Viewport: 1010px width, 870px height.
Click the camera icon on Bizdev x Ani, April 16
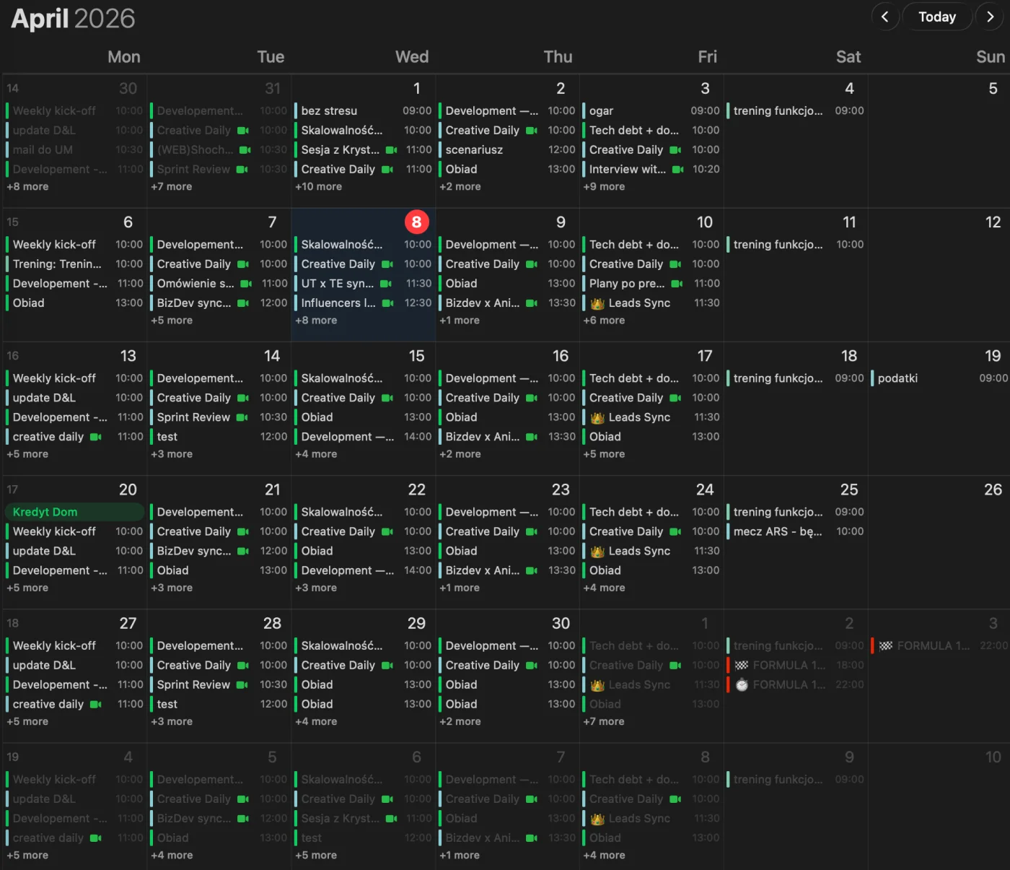pos(532,436)
